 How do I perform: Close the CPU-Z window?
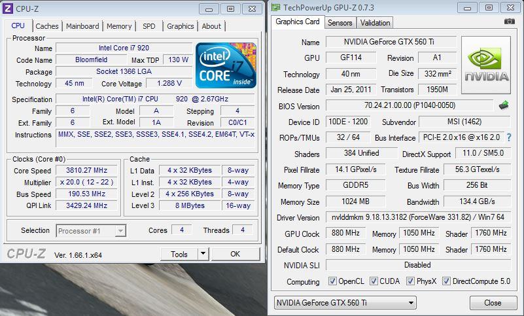[252, 9]
